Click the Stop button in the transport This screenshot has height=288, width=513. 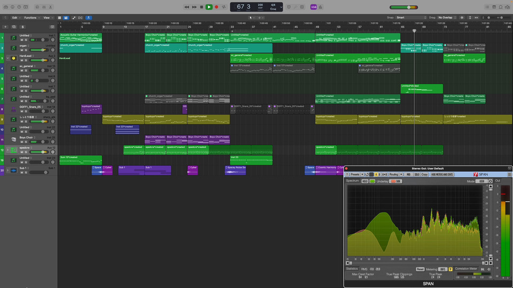[201, 7]
